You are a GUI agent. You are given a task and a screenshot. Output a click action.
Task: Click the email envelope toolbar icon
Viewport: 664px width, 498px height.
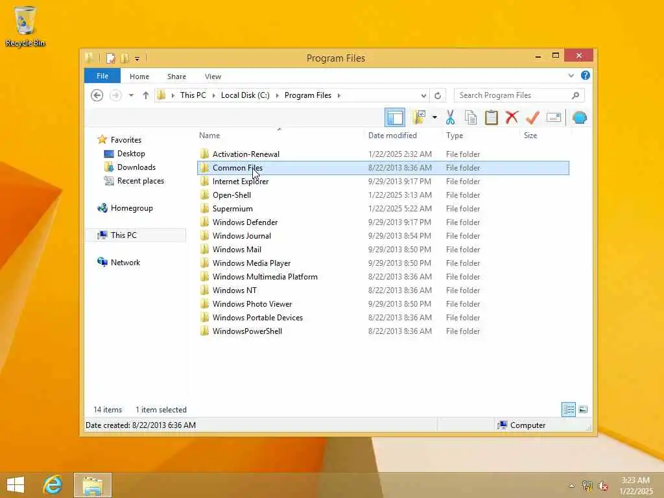tap(554, 117)
